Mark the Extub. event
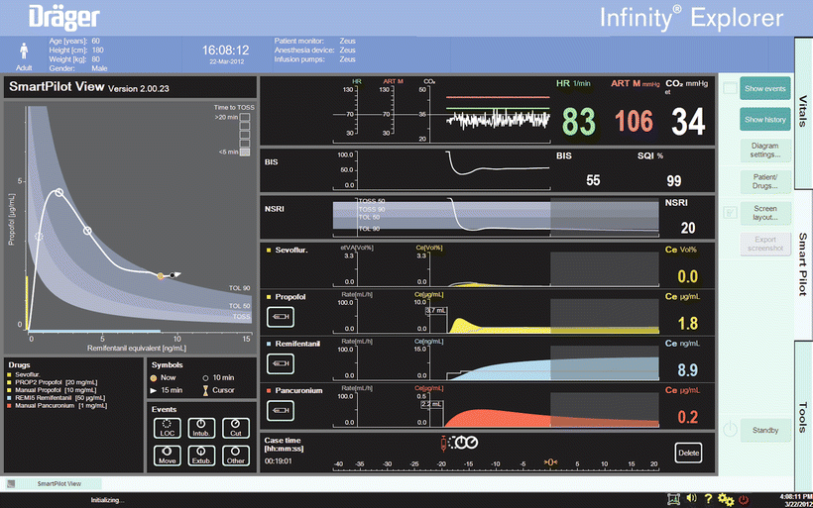The width and height of the screenshot is (813, 508). (x=200, y=457)
